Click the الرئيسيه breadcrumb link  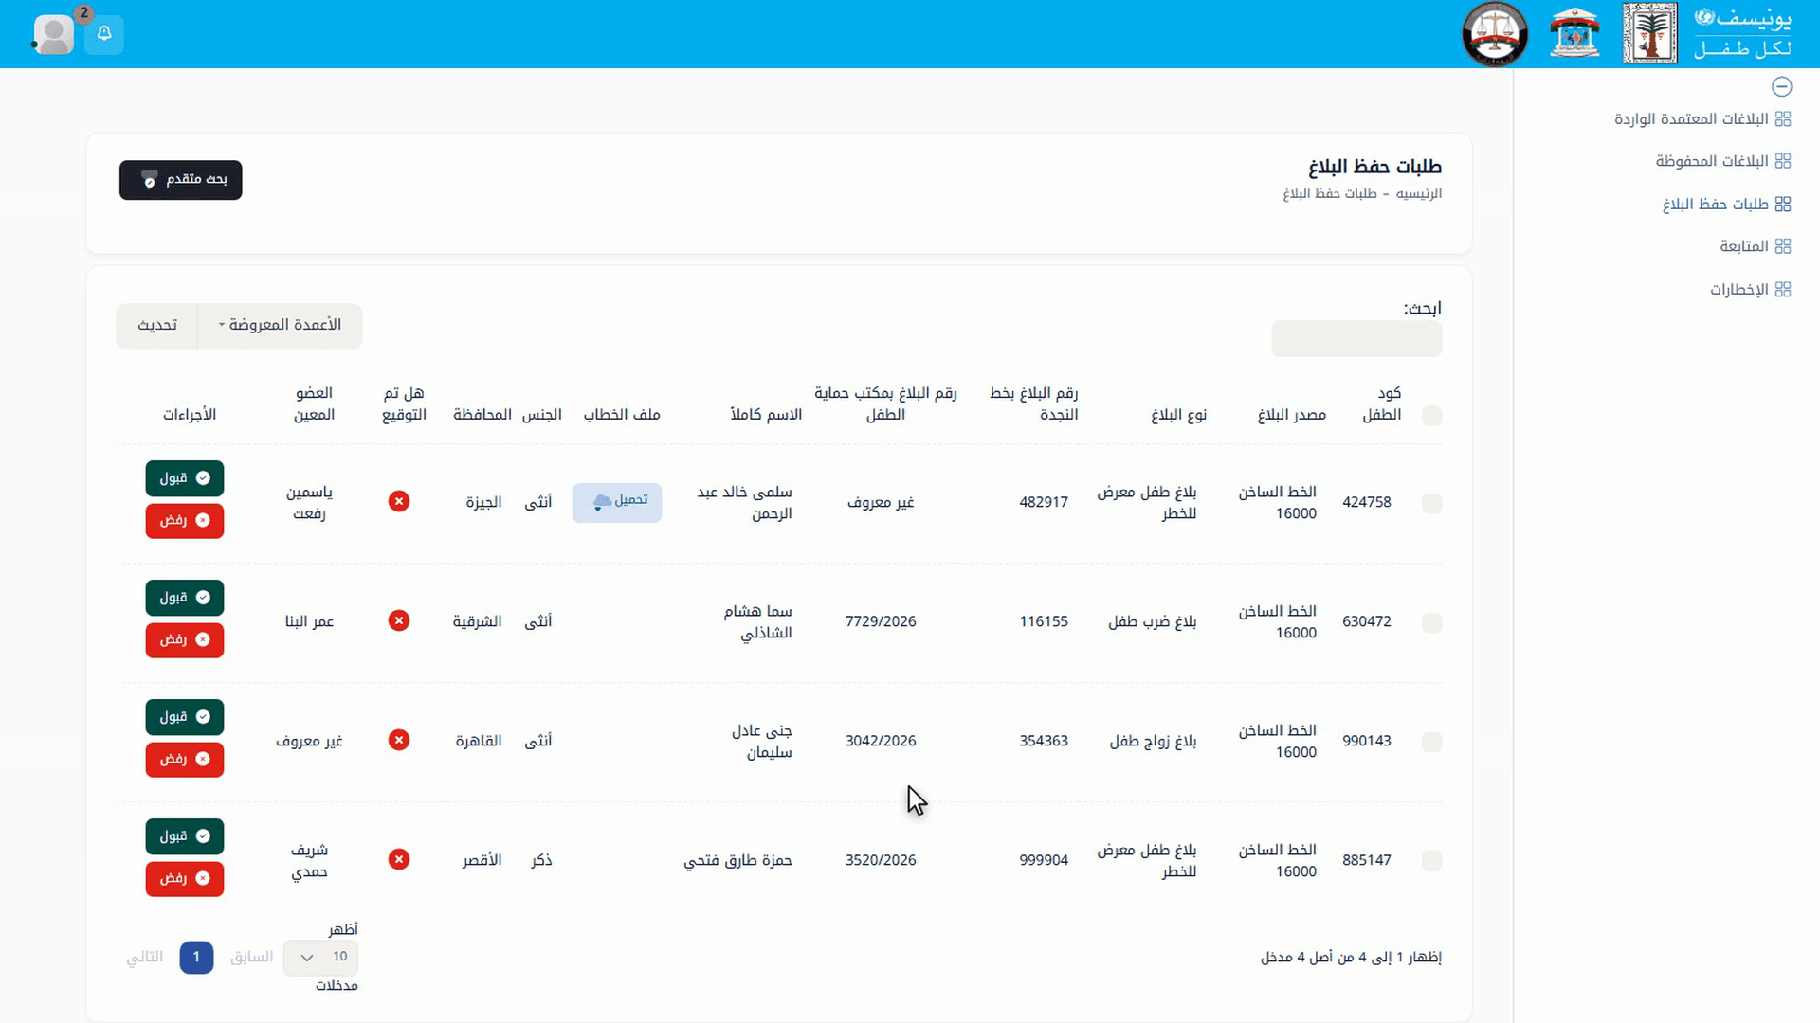[x=1419, y=193]
